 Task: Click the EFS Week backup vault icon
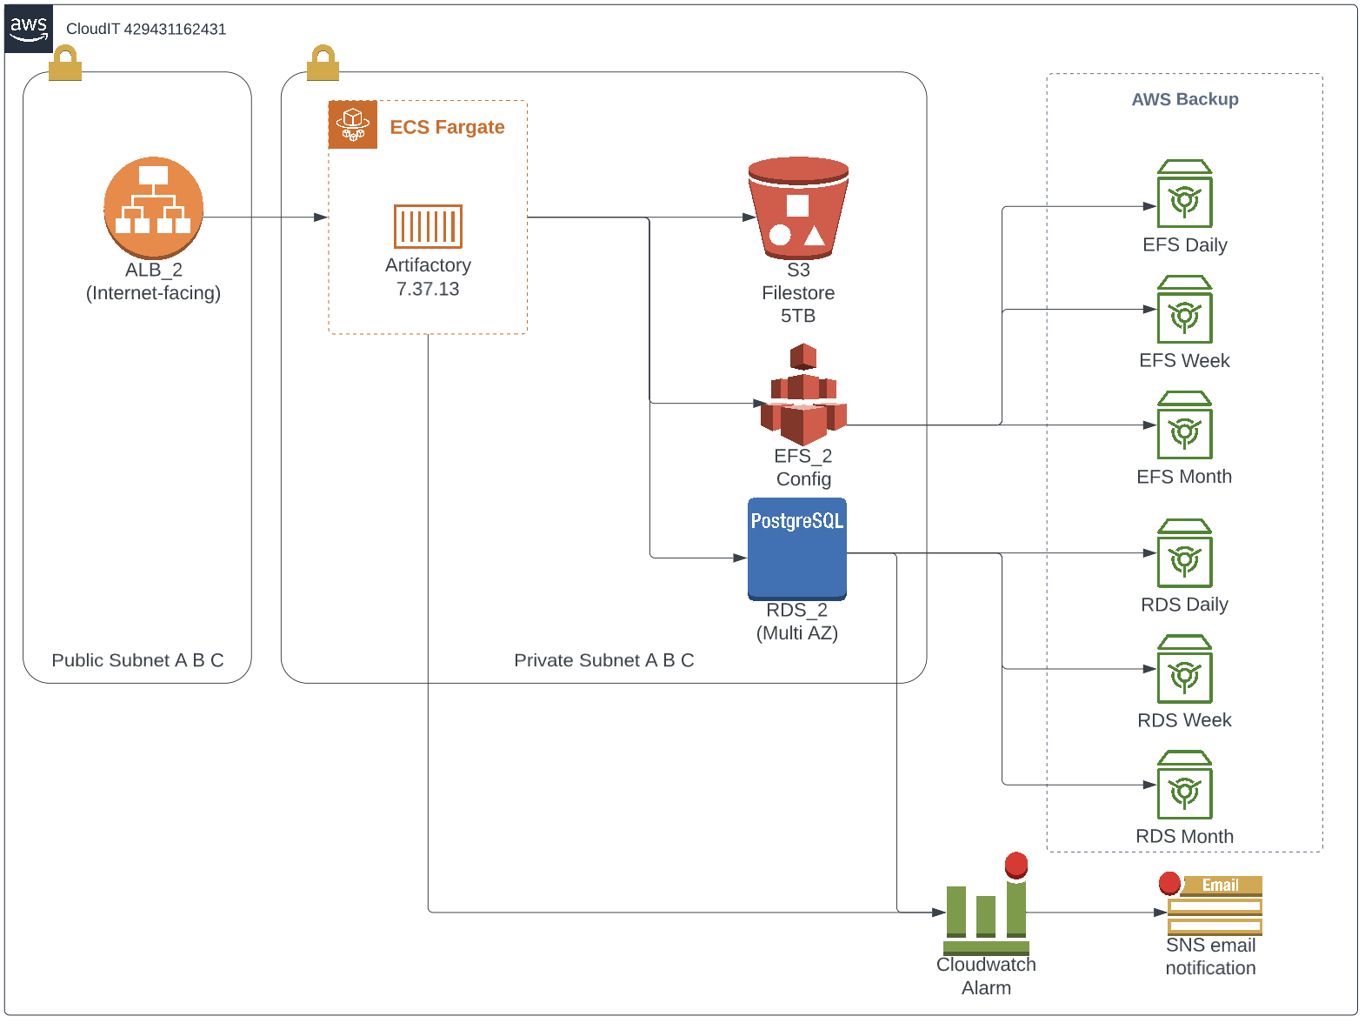pyautogui.click(x=1184, y=310)
